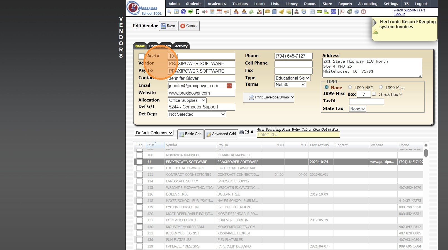Screen dimensions: 448x250
Task: Open the A/P accounts payable icon
Action: 334,12
